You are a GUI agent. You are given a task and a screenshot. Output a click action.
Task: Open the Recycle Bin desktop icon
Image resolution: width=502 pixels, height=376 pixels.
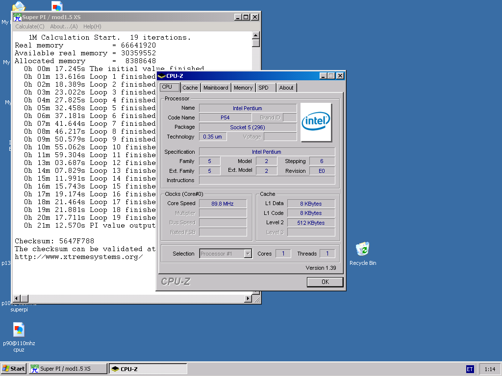tap(363, 249)
